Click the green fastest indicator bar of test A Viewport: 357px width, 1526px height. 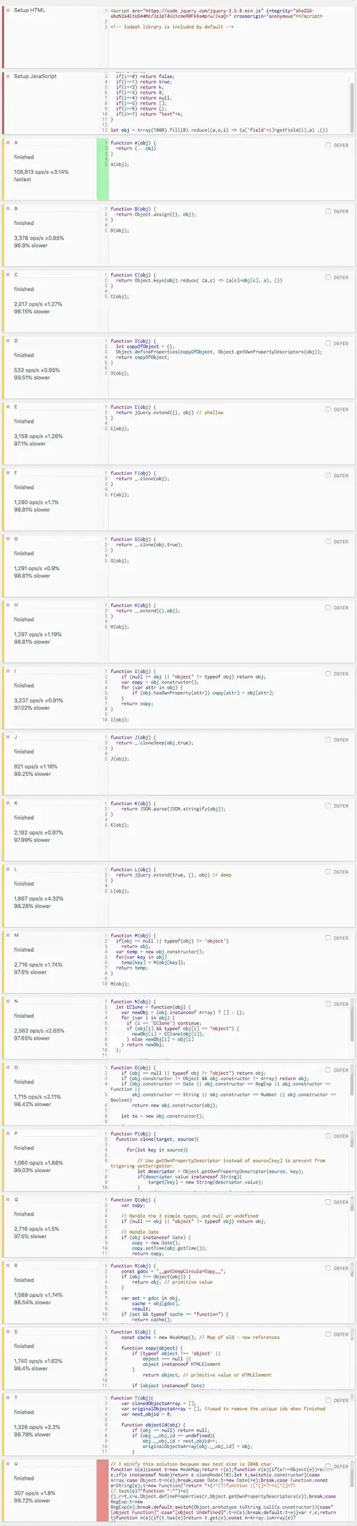coord(102,168)
